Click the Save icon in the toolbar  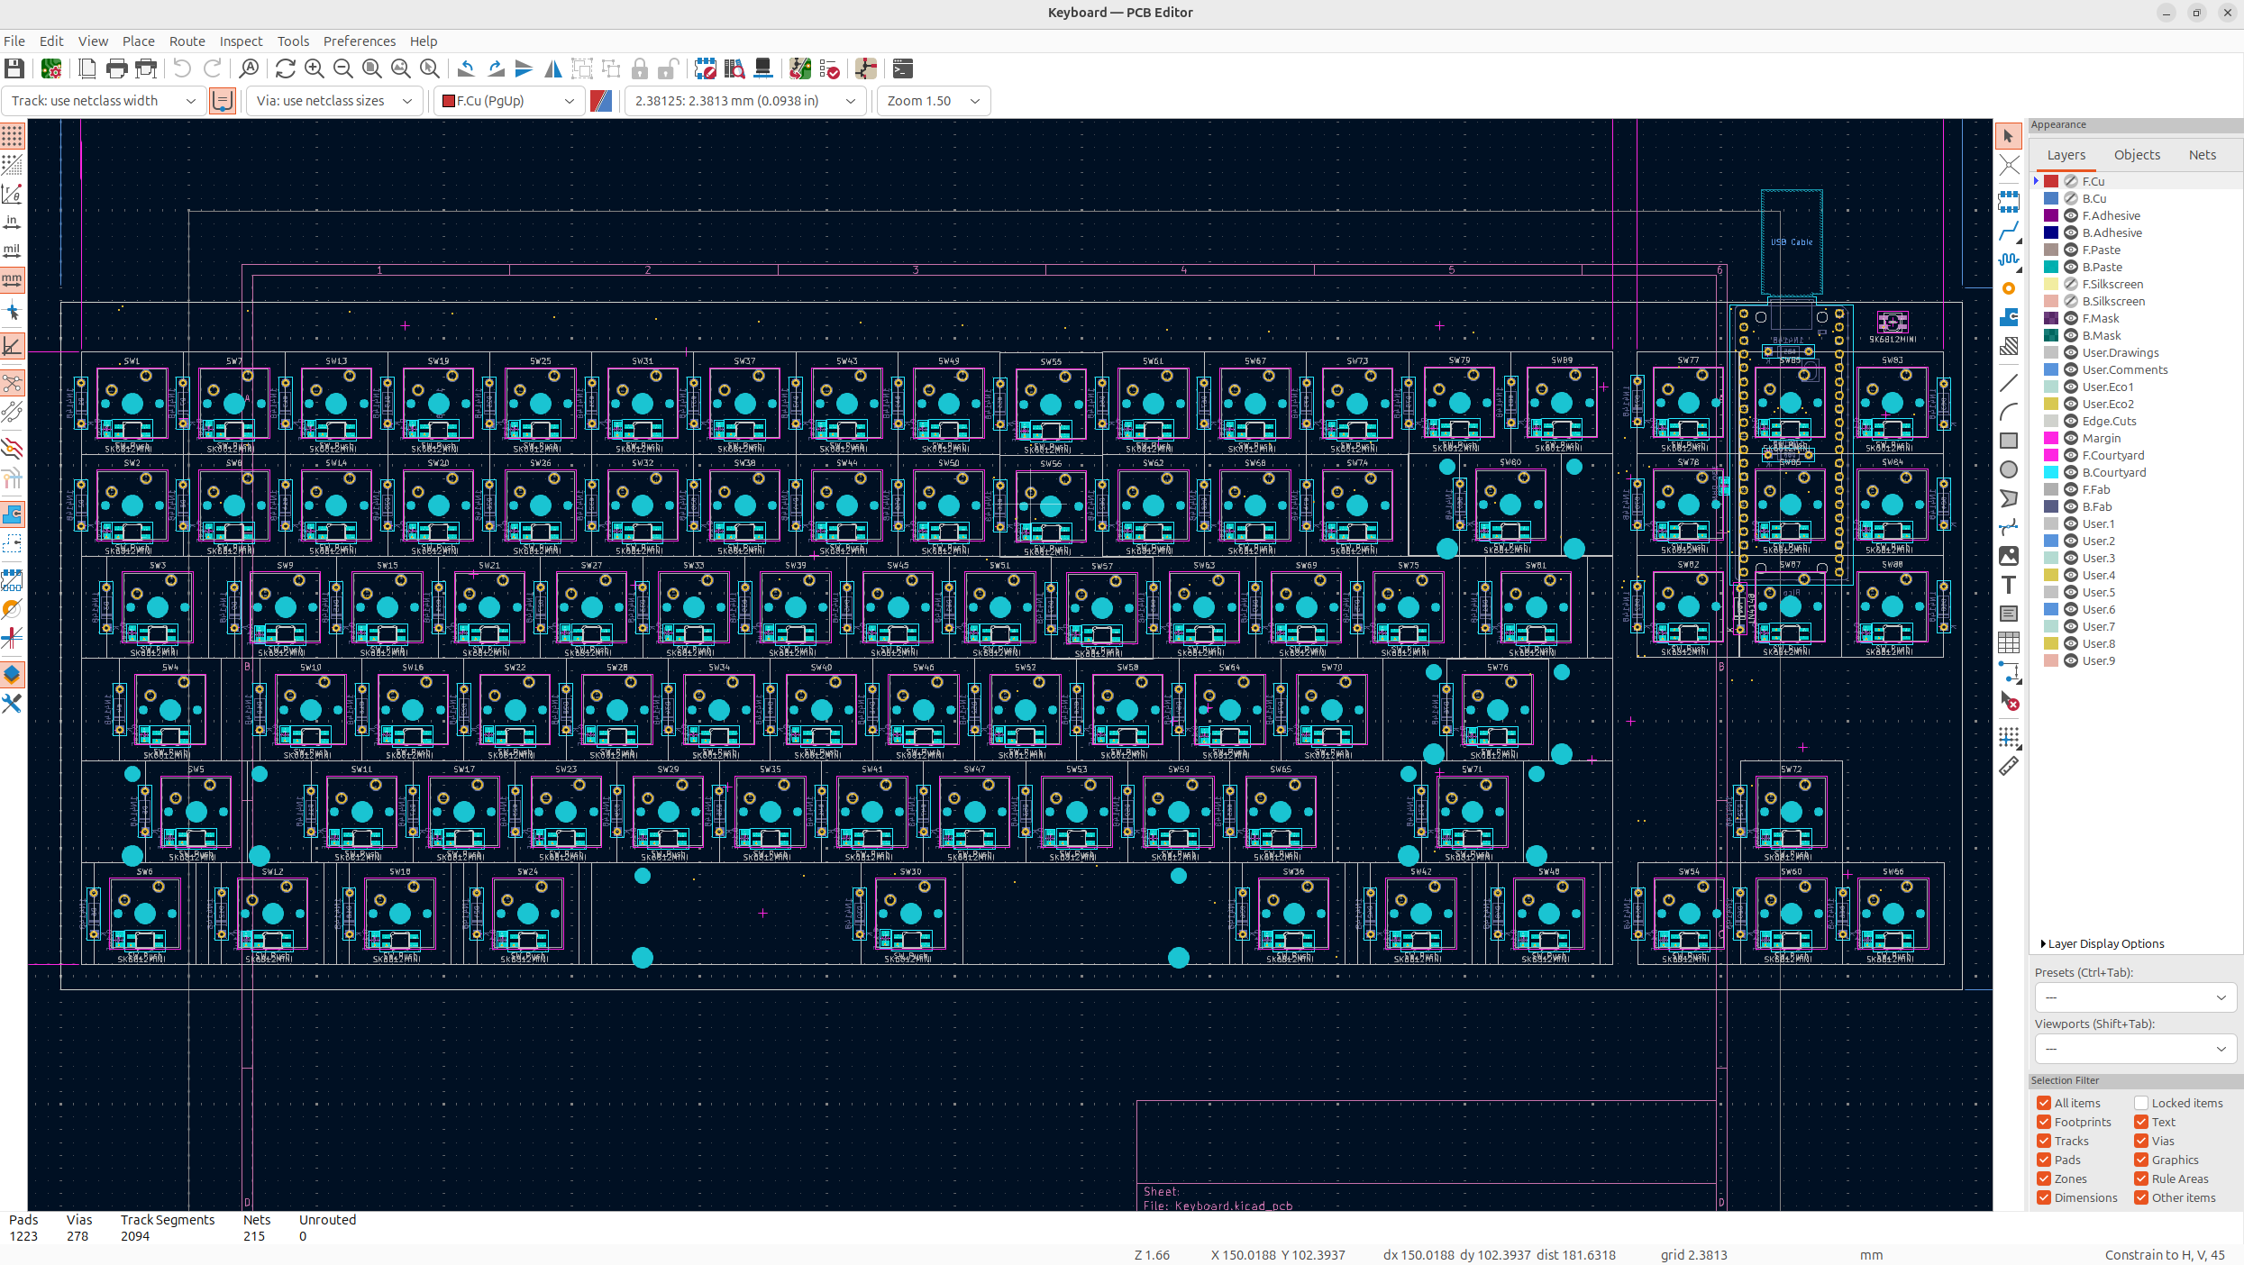point(14,68)
